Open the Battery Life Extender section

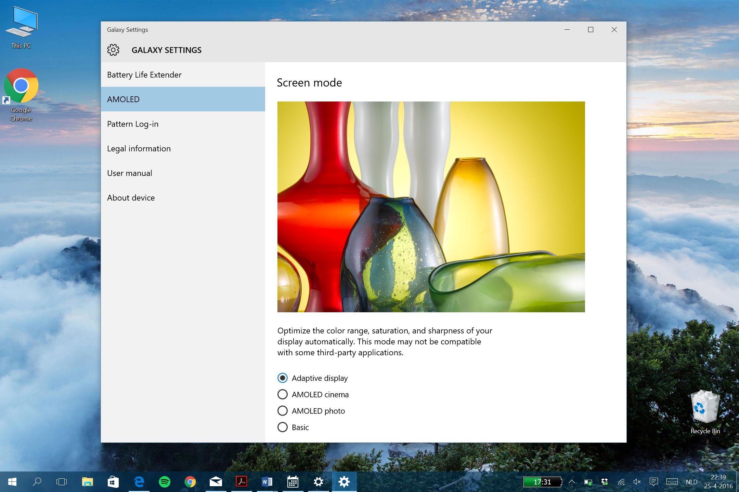coord(183,75)
